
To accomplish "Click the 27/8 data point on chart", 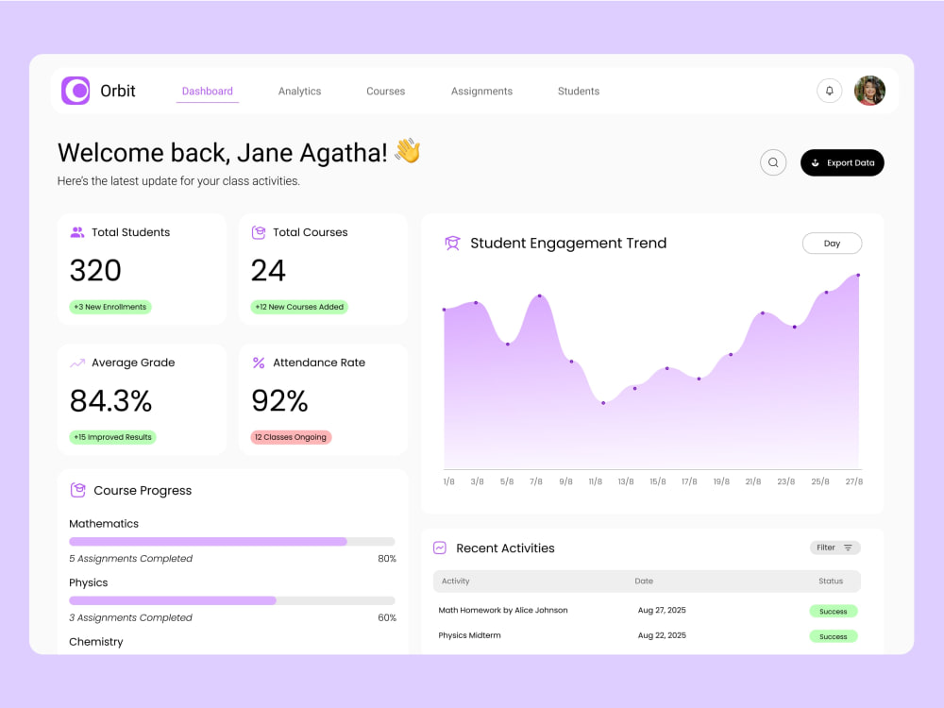I will (858, 275).
